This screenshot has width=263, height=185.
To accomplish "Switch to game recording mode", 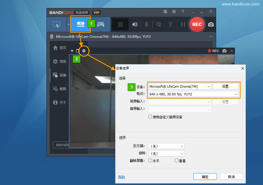I will point(101,25).
